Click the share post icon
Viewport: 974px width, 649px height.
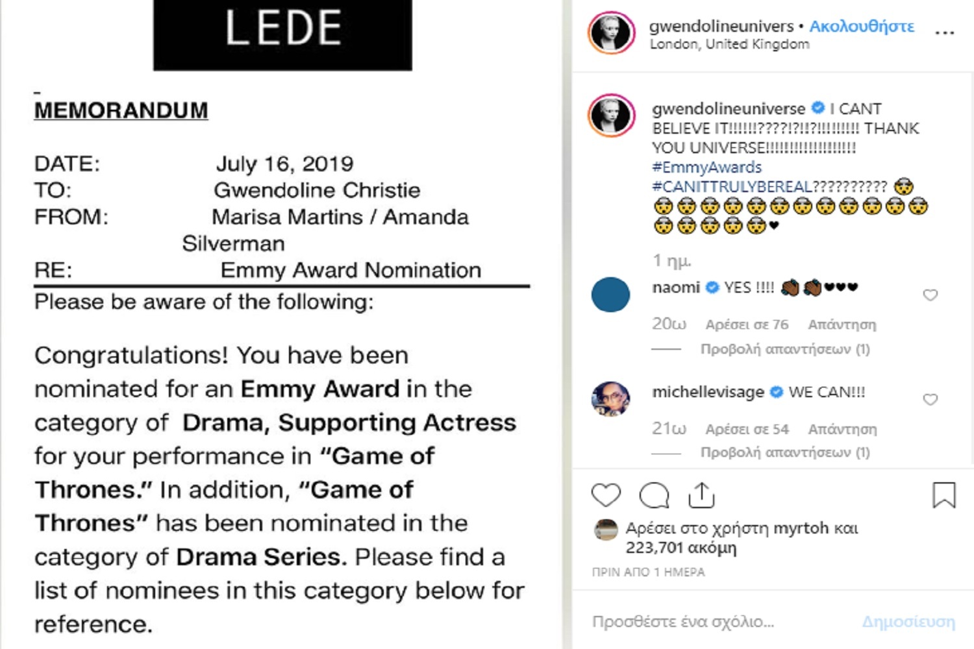coord(701,495)
